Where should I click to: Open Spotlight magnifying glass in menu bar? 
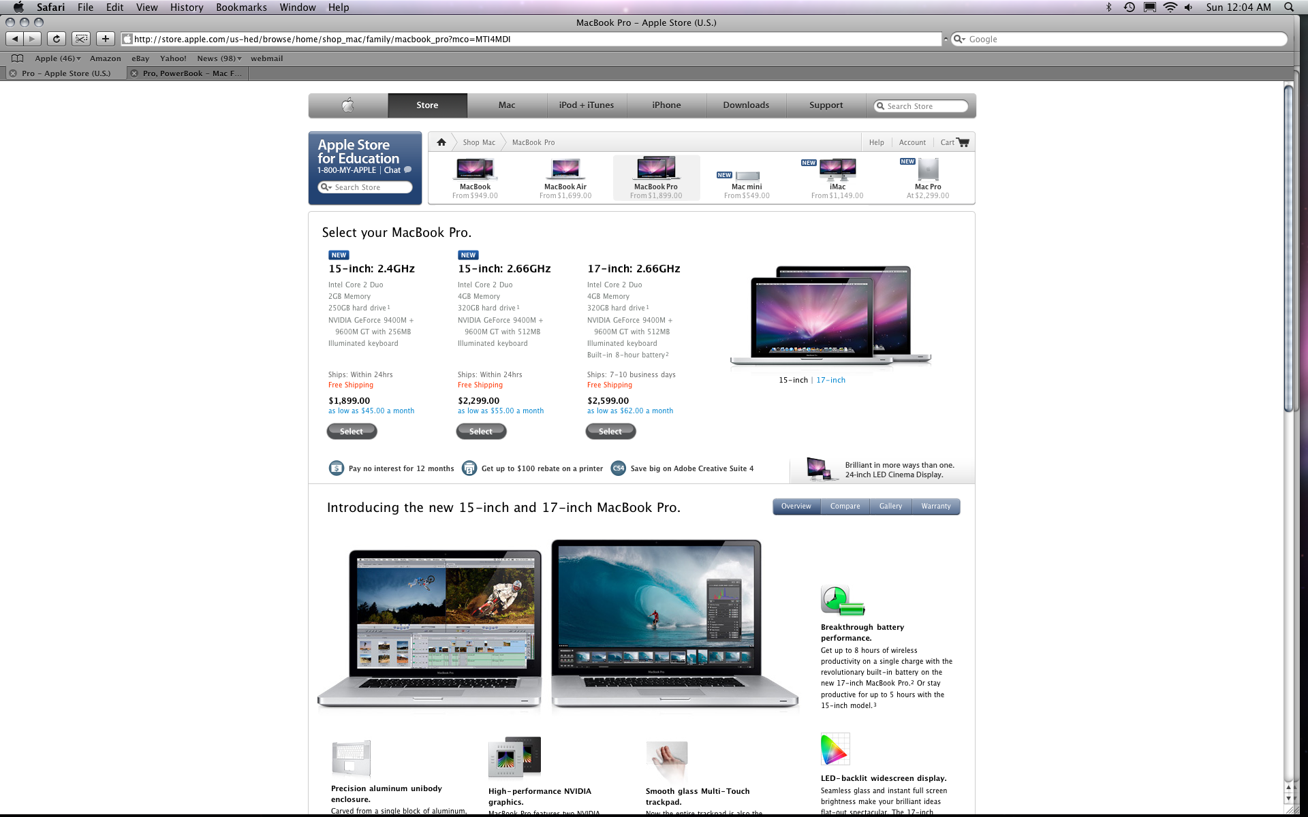1288,7
